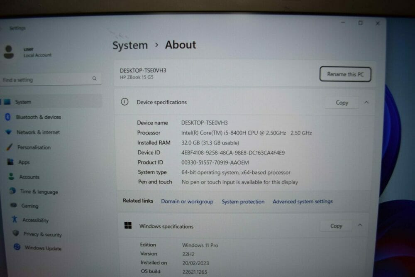The image size is (415, 277).
Task: Click the Apps sidebar icon
Action: (11, 162)
